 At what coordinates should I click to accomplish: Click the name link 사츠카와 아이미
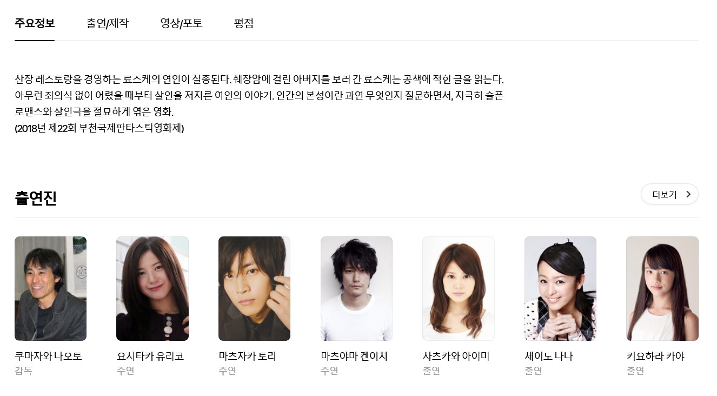[x=456, y=356]
